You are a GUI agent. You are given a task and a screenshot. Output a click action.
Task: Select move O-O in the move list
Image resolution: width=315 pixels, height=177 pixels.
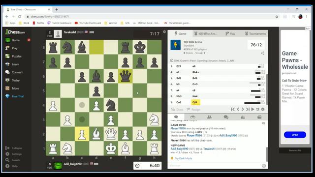195,84
